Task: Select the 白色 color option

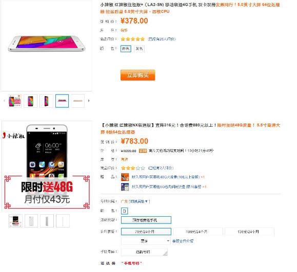Action: (x=126, y=49)
